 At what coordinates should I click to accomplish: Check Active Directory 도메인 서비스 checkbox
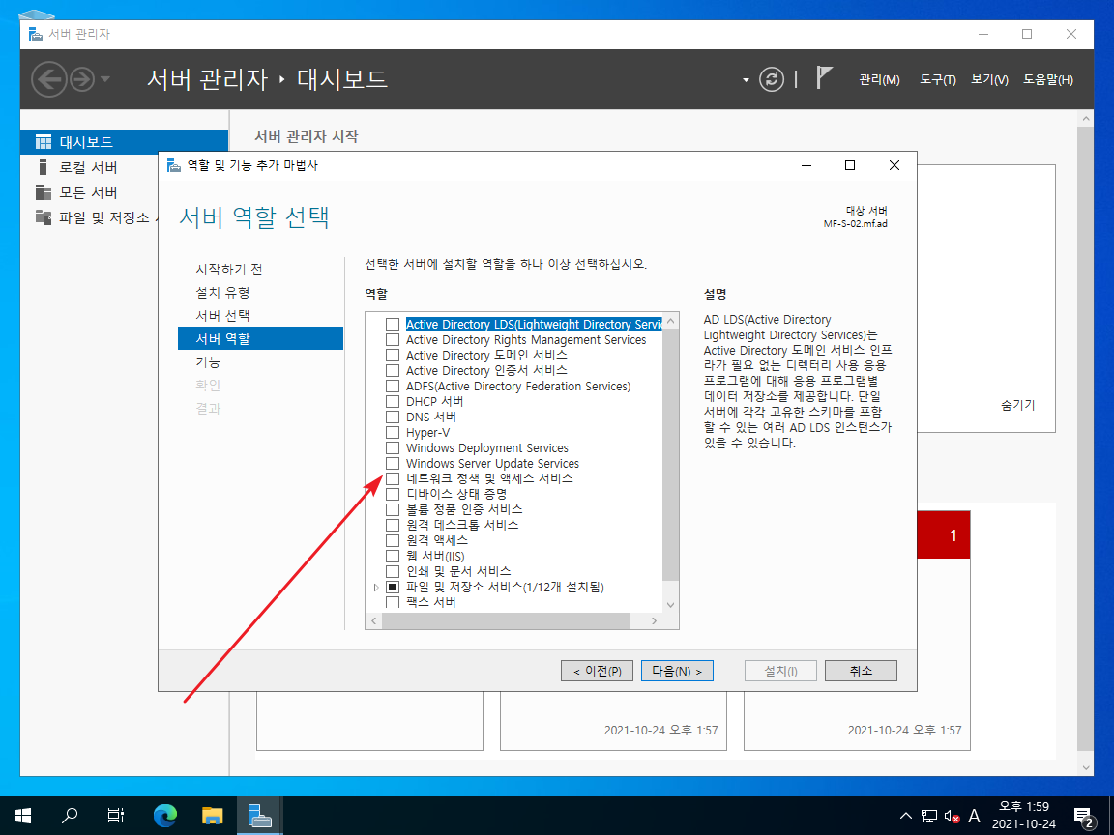pos(393,355)
